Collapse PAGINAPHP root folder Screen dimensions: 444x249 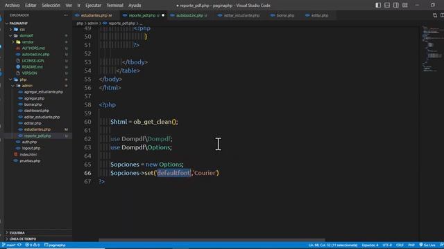coord(7,23)
